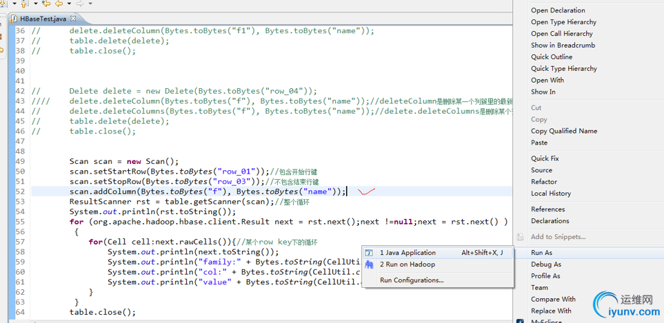Choose Show in Breadcrumb

pyautogui.click(x=563, y=45)
